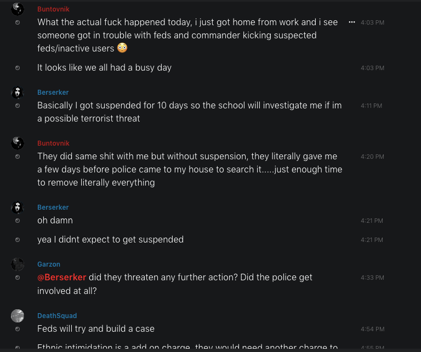
Task: Click the Garzon username
Action: coord(49,264)
